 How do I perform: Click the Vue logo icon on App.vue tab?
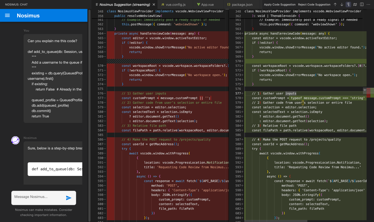pos(198,5)
